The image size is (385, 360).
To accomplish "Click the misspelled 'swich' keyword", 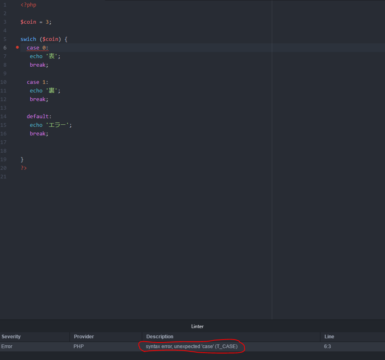I will 28,39.
